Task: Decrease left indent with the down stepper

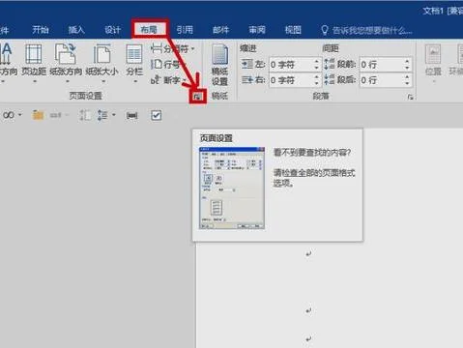Action: pos(317,68)
